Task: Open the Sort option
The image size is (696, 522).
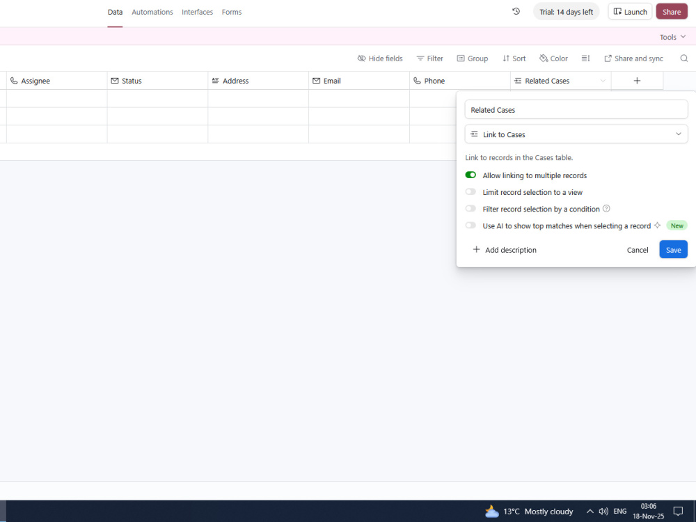Action: point(514,58)
